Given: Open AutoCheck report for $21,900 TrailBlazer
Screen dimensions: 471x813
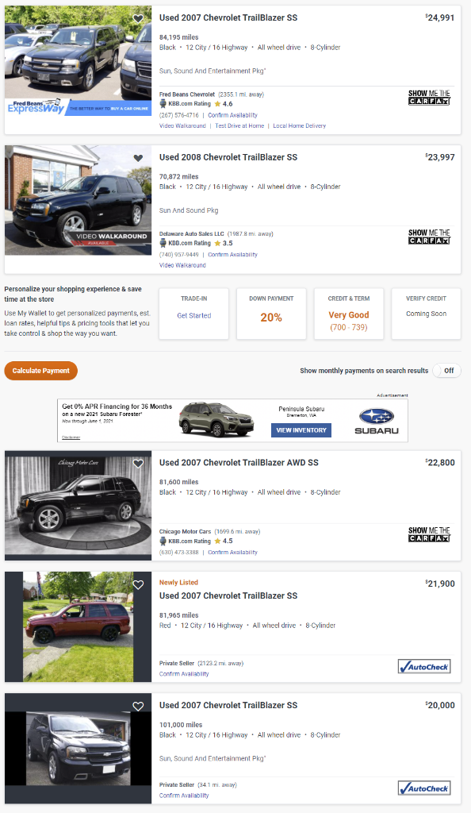Looking at the screenshot, I should click(x=424, y=667).
